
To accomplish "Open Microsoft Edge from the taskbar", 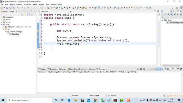I will pos(69,100).
